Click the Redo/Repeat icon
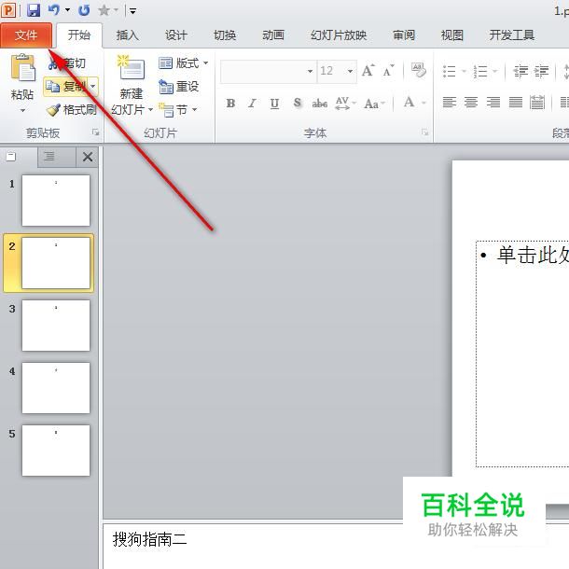The image size is (569, 569). (x=84, y=10)
